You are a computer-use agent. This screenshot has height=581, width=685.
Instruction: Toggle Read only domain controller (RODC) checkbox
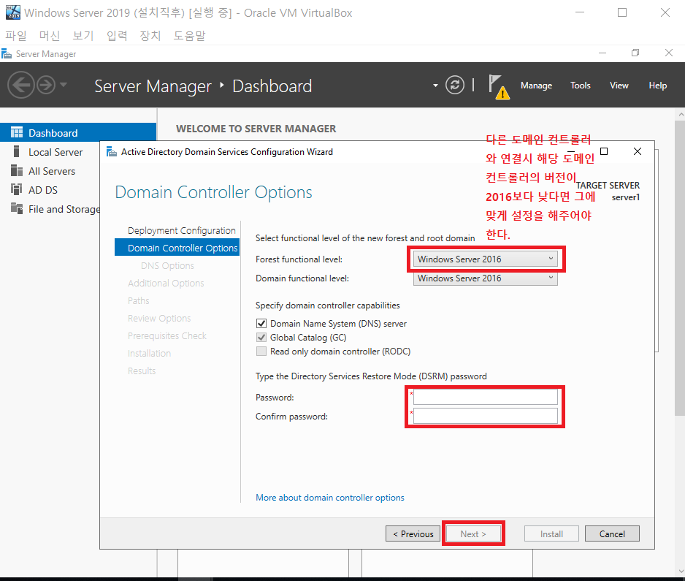coord(261,352)
